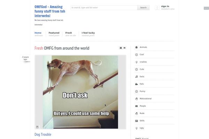Open the Home welcome tab
209x139 pixels.
pyautogui.click(x=39, y=34)
